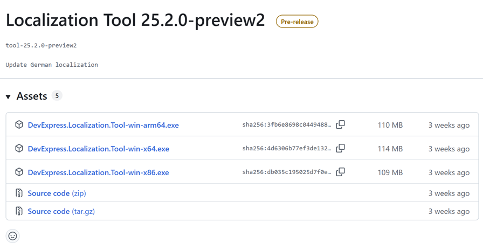This screenshot has height=250, width=483.
Task: Click the 110 MB file size
Action: pos(390,125)
